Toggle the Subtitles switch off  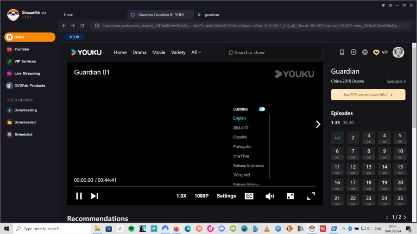pos(262,109)
